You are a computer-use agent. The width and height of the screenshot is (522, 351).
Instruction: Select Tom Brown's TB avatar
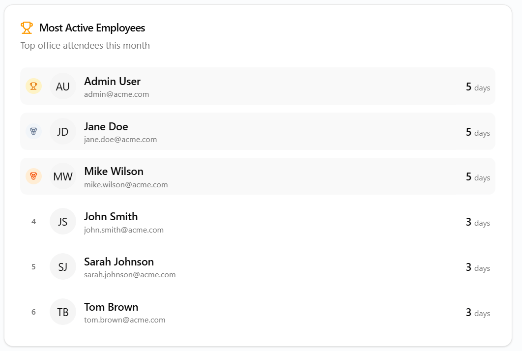click(62, 312)
